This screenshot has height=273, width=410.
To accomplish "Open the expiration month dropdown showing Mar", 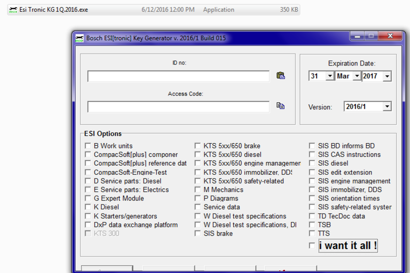I will [357, 76].
